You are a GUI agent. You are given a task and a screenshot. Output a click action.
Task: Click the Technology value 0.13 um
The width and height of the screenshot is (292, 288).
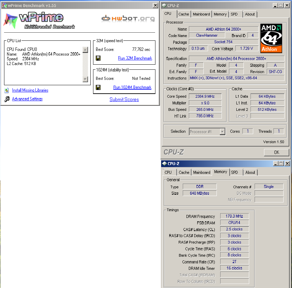198,49
